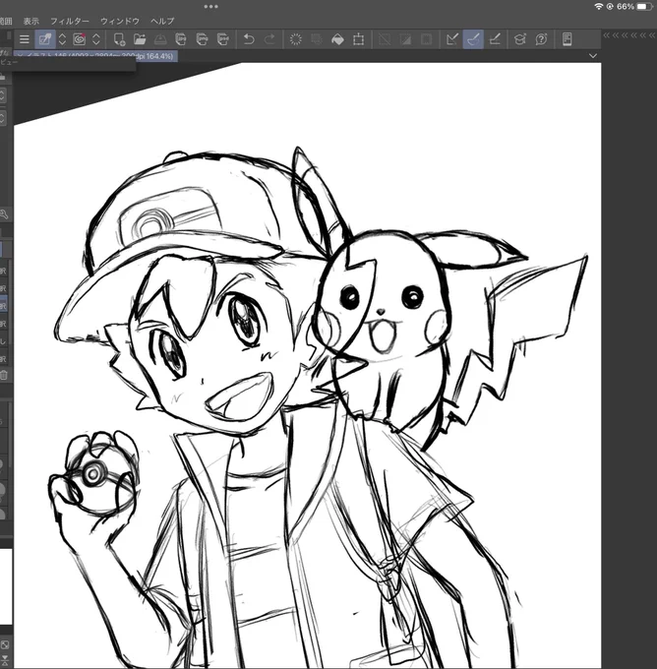Export the drawing as jpg

point(181,39)
